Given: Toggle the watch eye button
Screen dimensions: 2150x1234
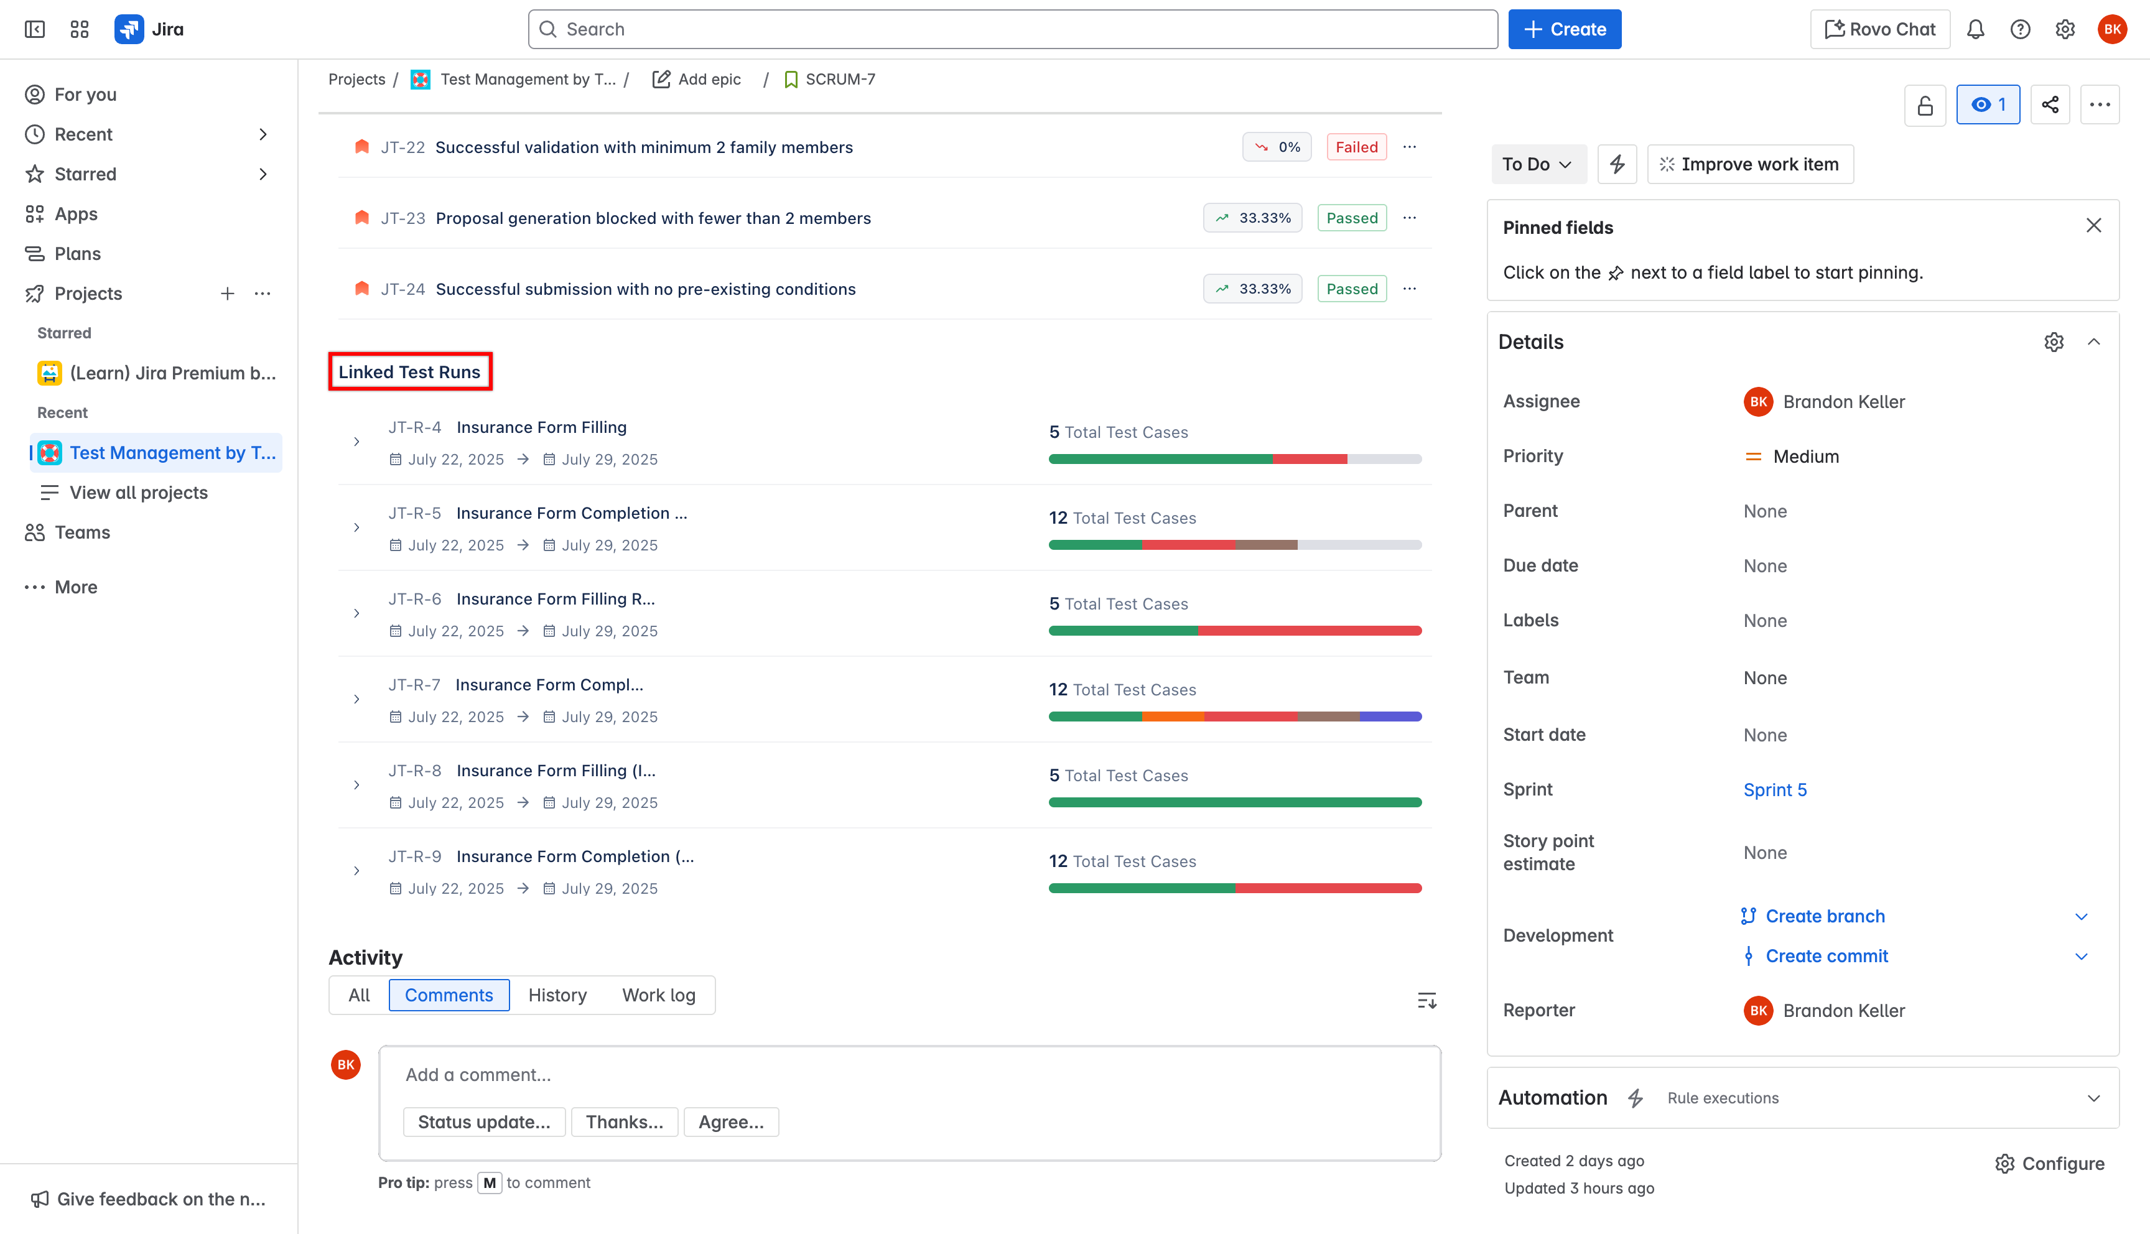Looking at the screenshot, I should 1987,105.
